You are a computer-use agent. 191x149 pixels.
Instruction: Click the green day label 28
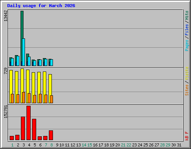coord(162,145)
